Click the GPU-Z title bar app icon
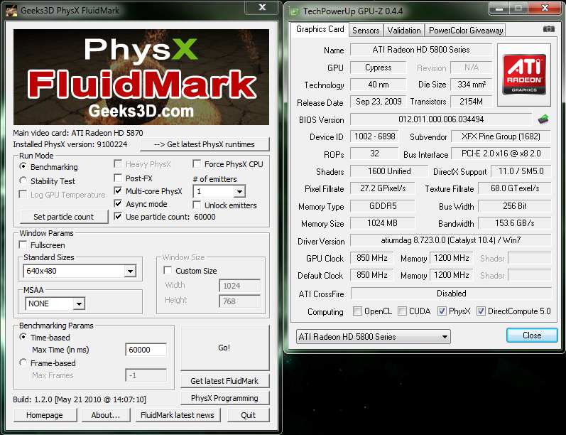566x435 pixels. point(294,11)
